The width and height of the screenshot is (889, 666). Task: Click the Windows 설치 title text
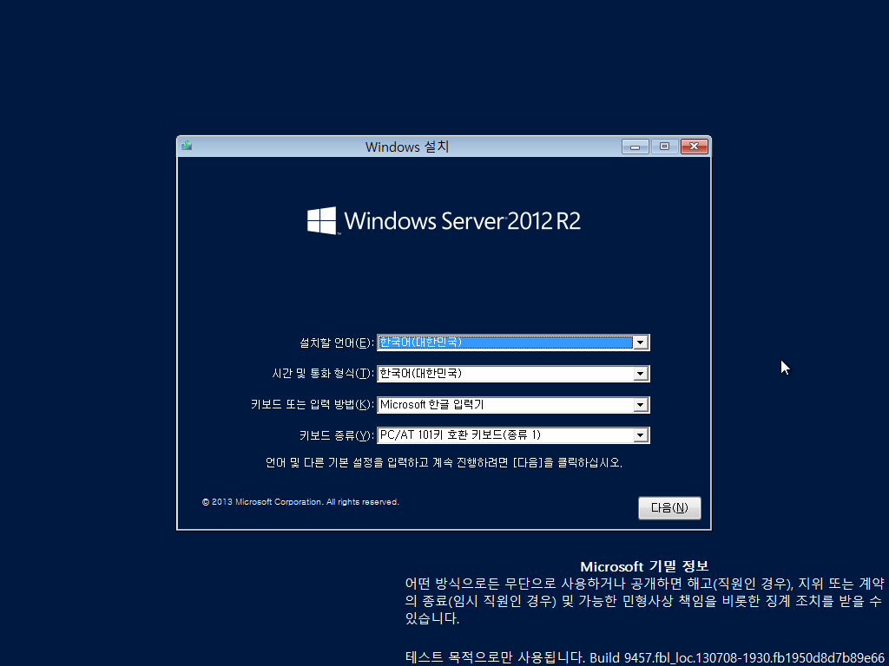coord(407,147)
